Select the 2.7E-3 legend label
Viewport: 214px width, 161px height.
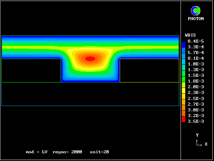click(x=195, y=104)
